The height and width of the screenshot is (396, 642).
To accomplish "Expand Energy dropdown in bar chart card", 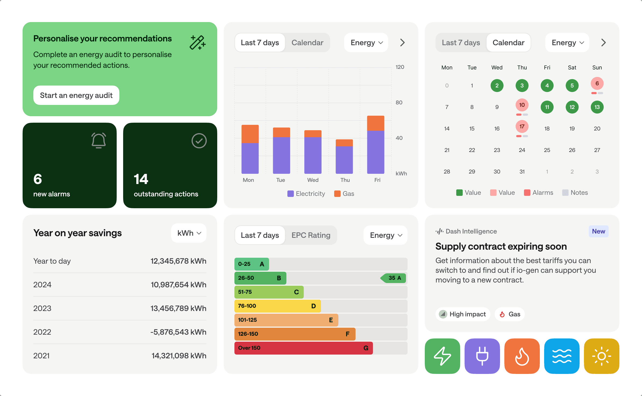I will 366,43.
